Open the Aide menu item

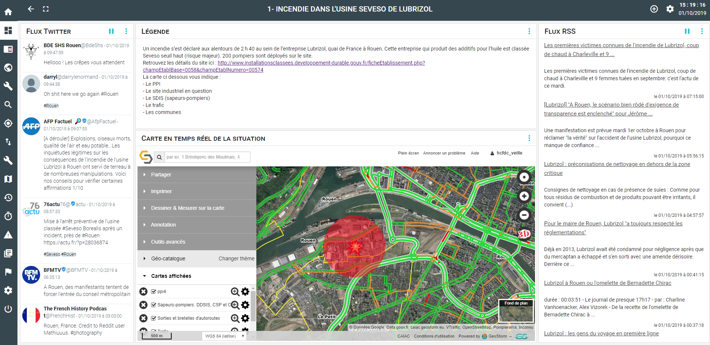click(475, 153)
